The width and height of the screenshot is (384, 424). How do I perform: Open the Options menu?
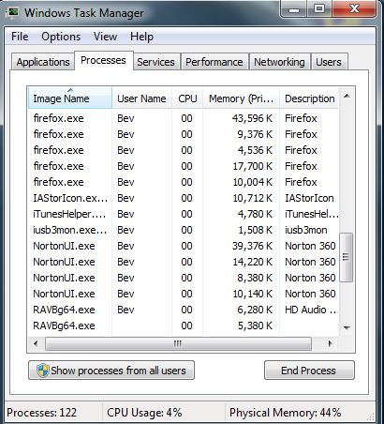pos(61,37)
